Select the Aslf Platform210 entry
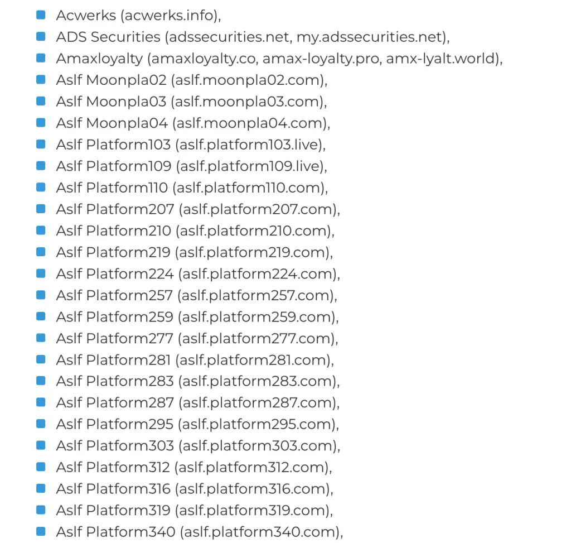Viewport: 571px width, 543px height. [x=195, y=230]
